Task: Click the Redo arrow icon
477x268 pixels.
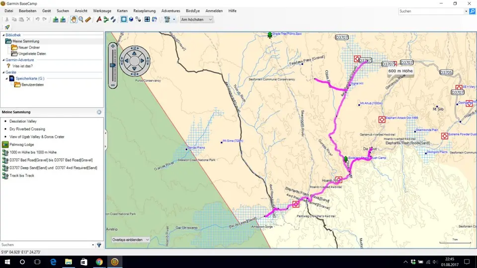Action: [44, 19]
